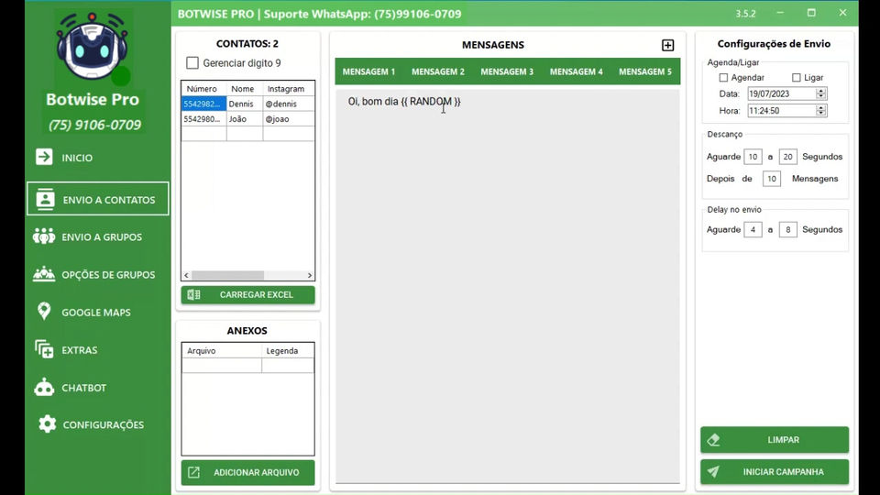Enable the Ligar checkbox
The image size is (880, 495).
click(796, 77)
